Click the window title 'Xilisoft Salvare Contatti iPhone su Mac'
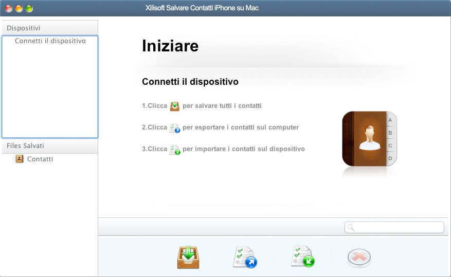This screenshot has height=277, width=451. [202, 8]
